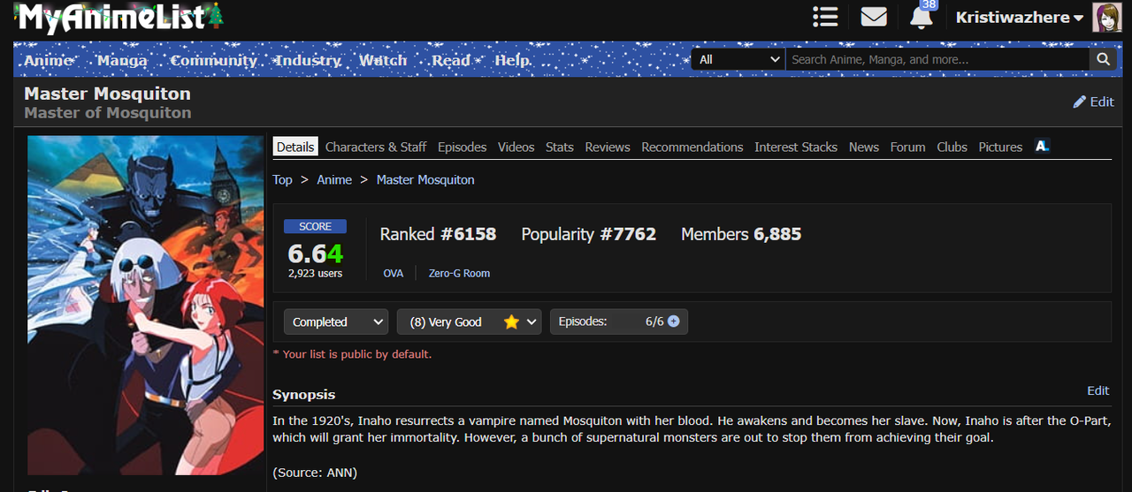1132x492 pixels.
Task: Click the 6.64 score value
Action: [315, 254]
